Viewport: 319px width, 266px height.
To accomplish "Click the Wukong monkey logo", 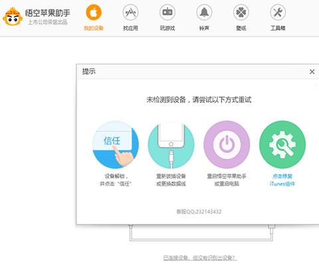I will [x=13, y=17].
